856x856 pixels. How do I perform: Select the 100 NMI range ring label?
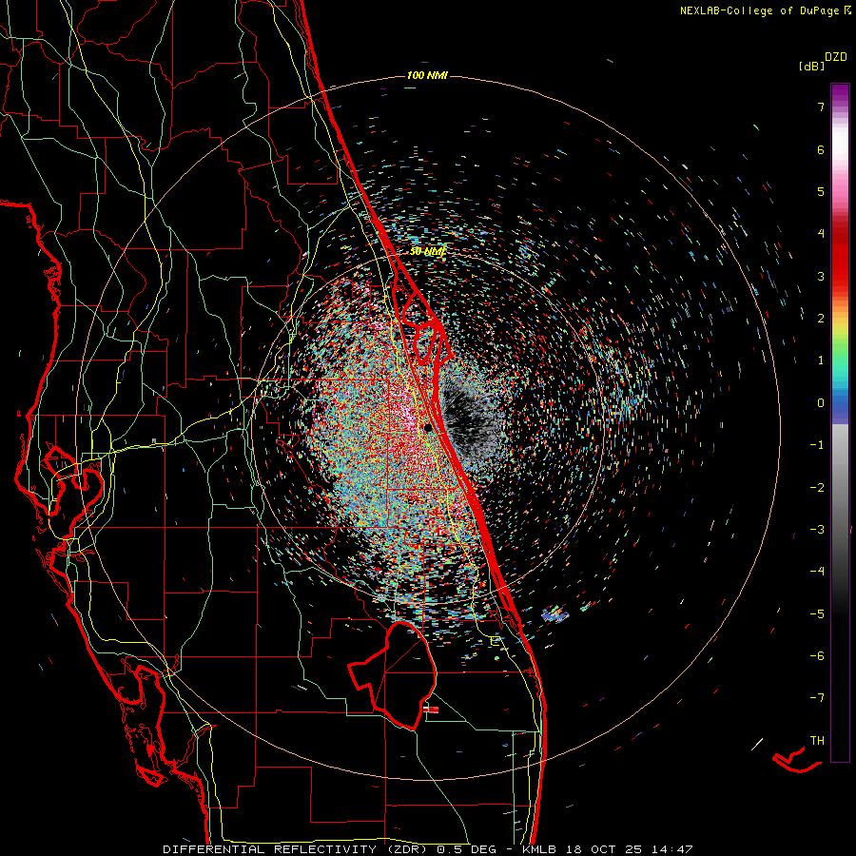click(427, 75)
